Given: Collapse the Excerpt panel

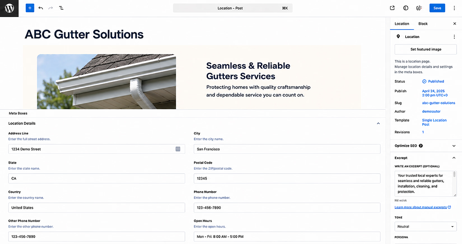Looking at the screenshot, I should tap(454, 158).
